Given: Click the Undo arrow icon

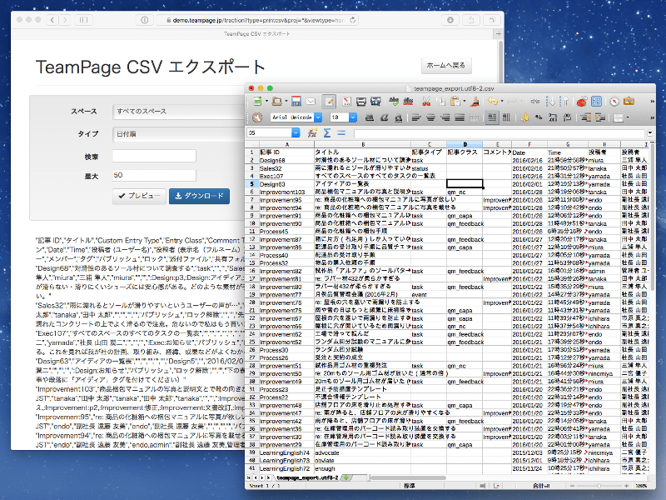Looking at the screenshot, I should pyautogui.click(x=493, y=101).
